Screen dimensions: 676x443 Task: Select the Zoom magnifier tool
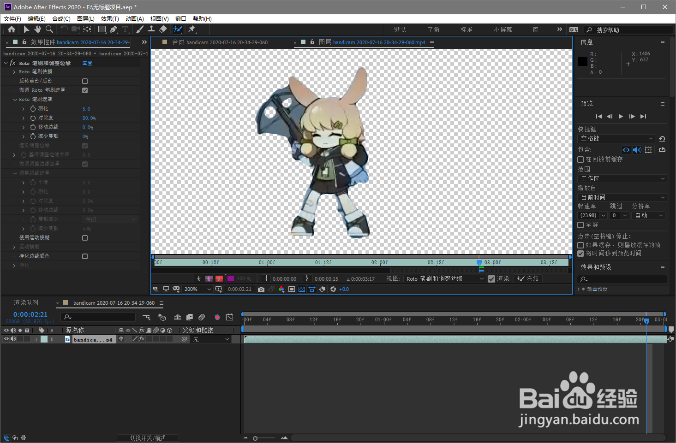pos(49,29)
